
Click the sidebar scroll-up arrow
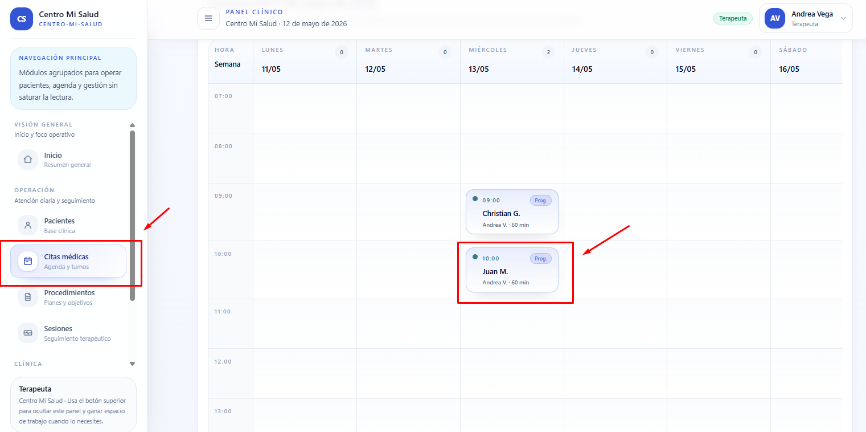pyautogui.click(x=133, y=125)
